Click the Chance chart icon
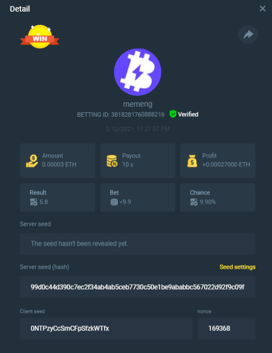This screenshot has width=272, height=353. [194, 202]
